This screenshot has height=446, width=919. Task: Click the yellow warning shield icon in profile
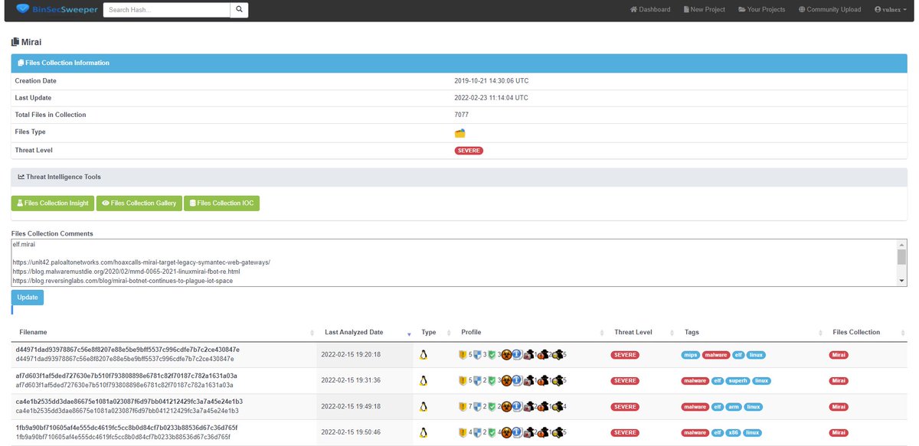pos(463,354)
